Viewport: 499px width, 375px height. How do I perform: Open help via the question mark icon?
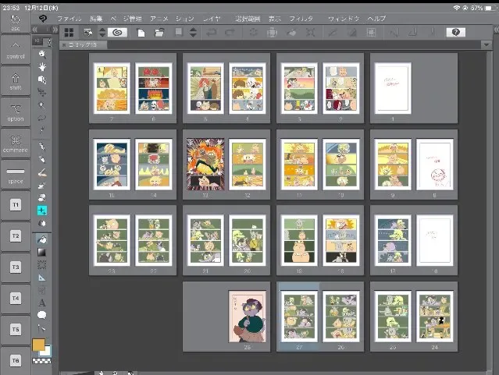coord(455,33)
